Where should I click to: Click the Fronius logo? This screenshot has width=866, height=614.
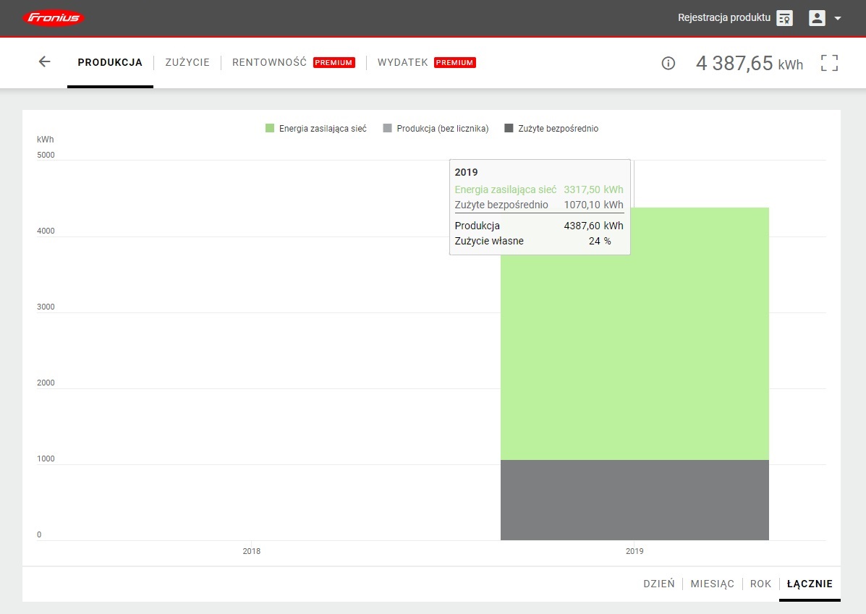point(54,18)
